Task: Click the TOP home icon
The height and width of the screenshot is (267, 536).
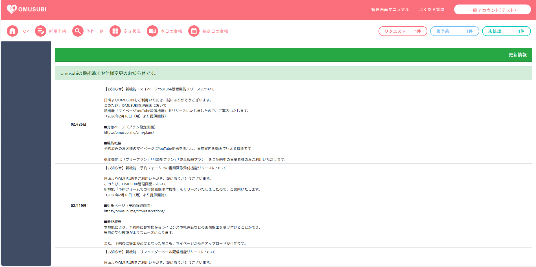Action: 12,31
